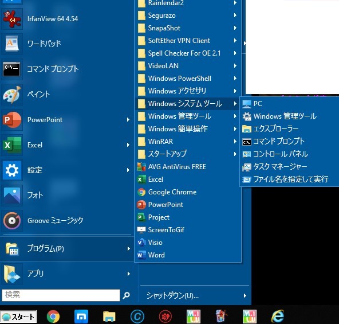The height and width of the screenshot is (324, 339).
Task: Open Rainlendar2 folder entry
Action: [x=188, y=3]
